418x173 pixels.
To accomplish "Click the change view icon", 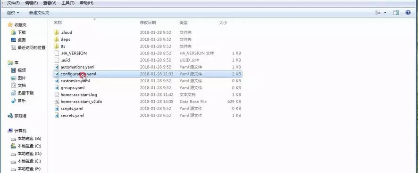I will tap(378, 13).
